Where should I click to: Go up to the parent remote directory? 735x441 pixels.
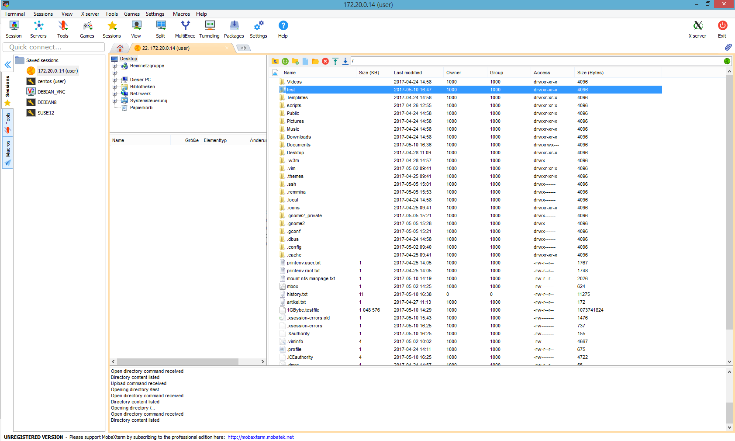tap(275, 61)
